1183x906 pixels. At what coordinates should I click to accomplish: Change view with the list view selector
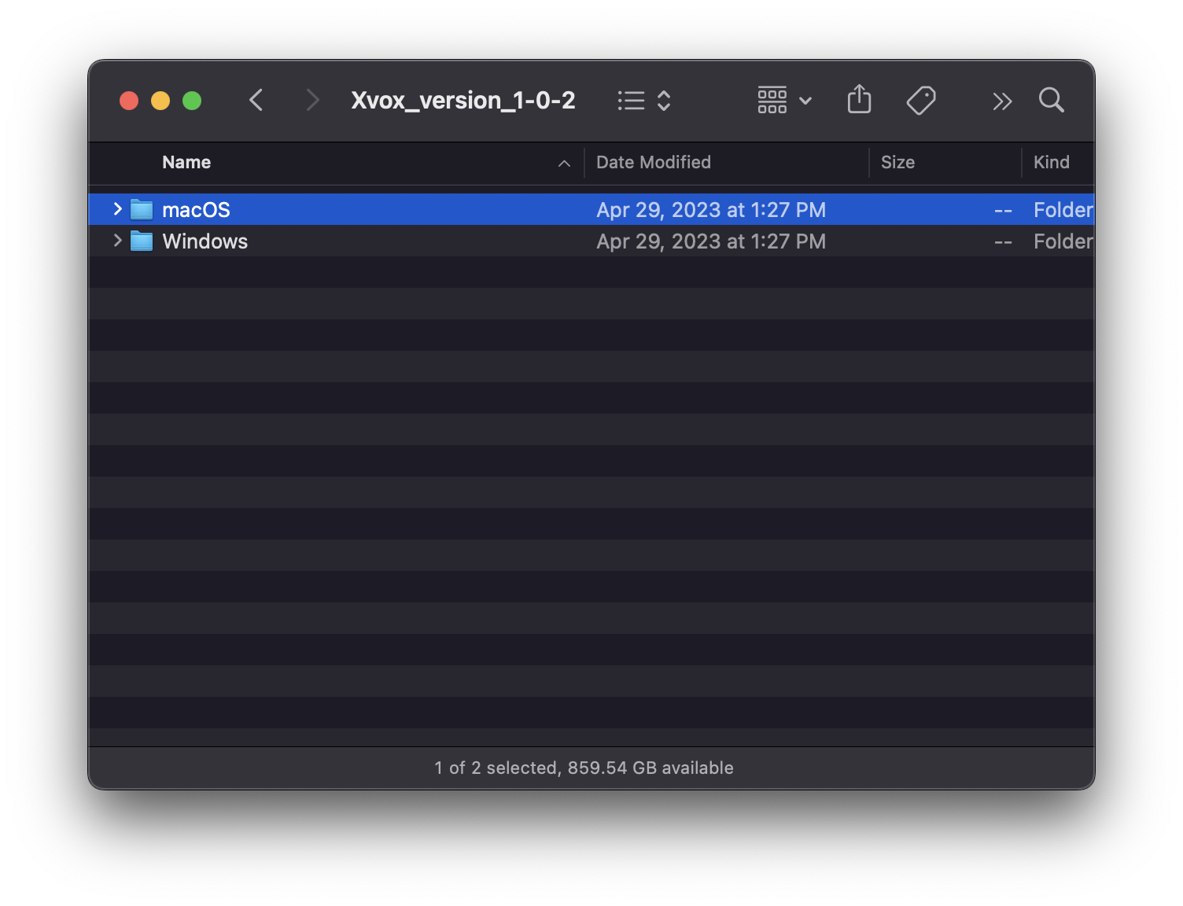(644, 101)
